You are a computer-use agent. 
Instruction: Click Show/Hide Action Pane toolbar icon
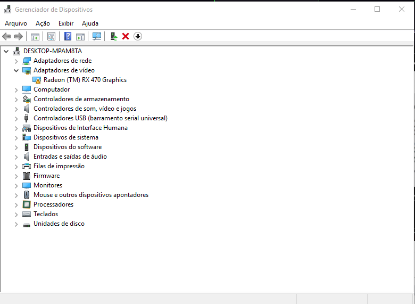pyautogui.click(x=80, y=36)
